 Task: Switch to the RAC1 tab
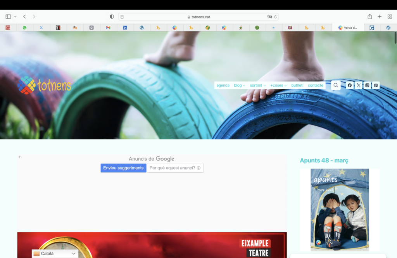[58, 28]
